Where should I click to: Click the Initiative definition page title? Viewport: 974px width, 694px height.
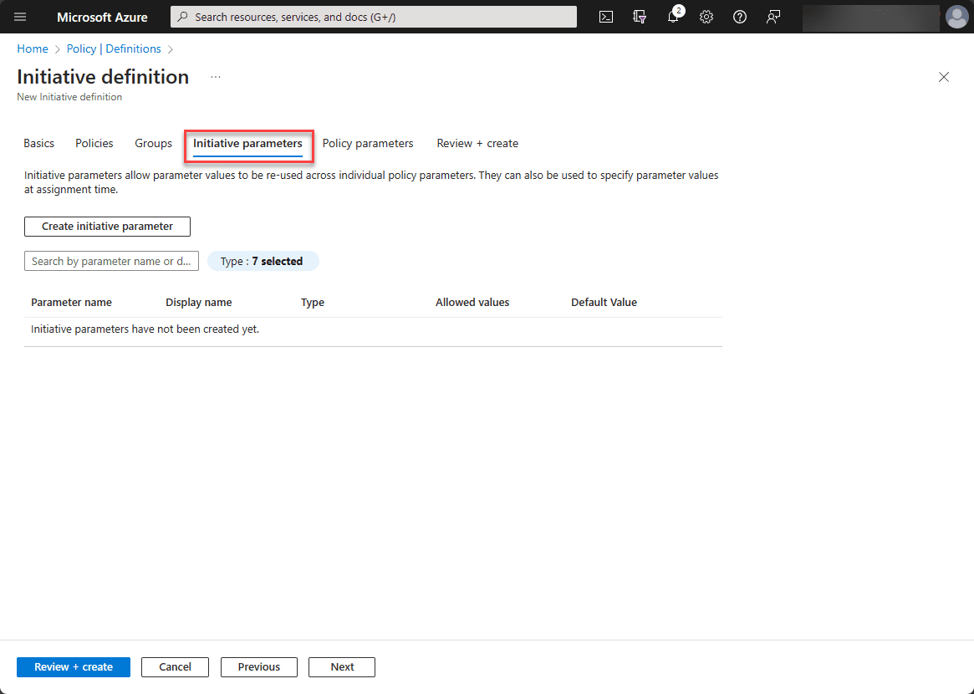(x=103, y=77)
